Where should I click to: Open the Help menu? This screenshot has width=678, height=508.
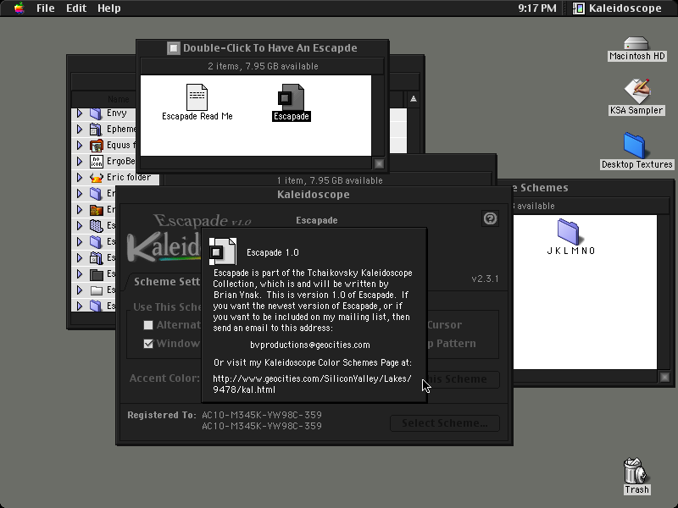coord(109,8)
